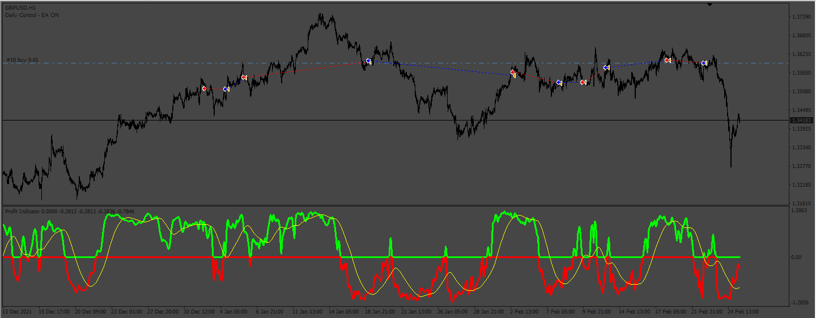Click blue trade arrow starting the long blue dashed line

point(368,61)
